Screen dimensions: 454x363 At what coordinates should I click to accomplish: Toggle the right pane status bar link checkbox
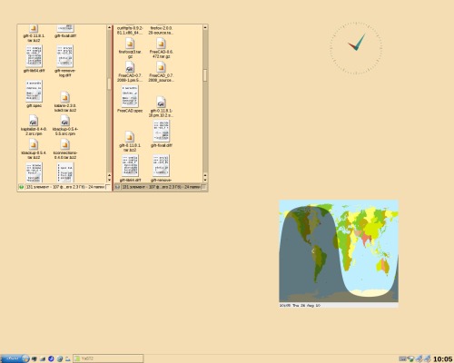[203, 187]
